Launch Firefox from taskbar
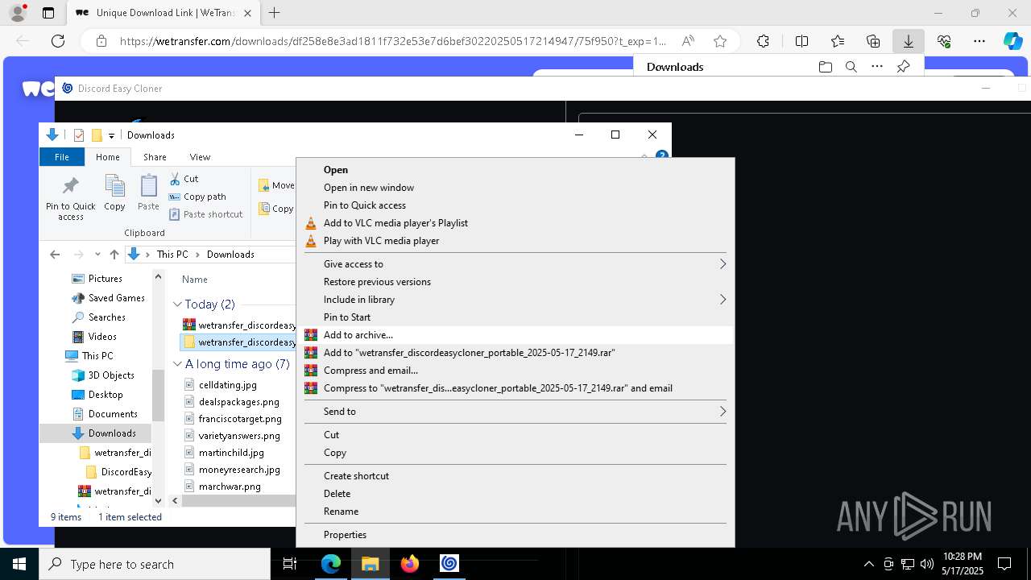Screen dimensions: 1031x580 click(409, 564)
